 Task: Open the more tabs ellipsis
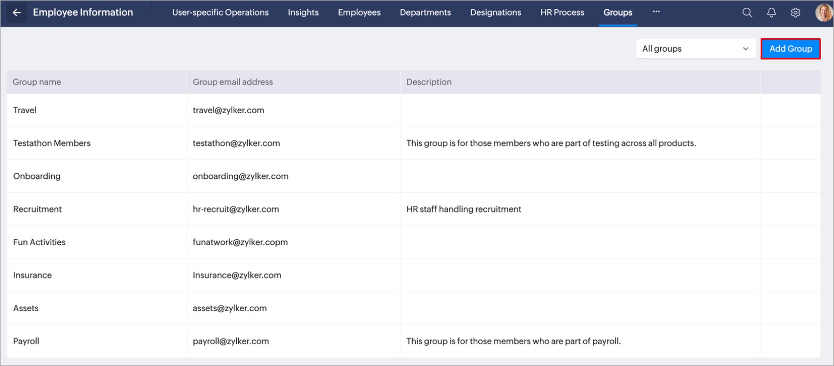coord(656,11)
